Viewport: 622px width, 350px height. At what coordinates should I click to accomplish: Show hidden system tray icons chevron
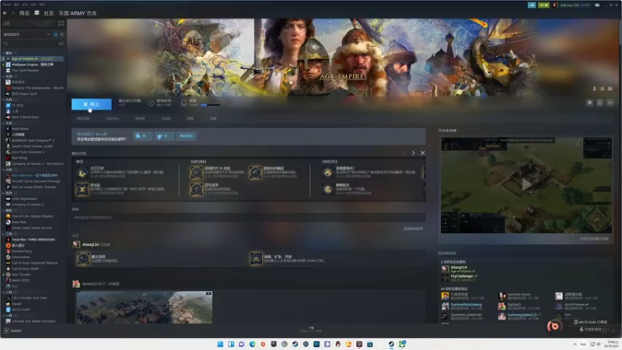coord(575,344)
